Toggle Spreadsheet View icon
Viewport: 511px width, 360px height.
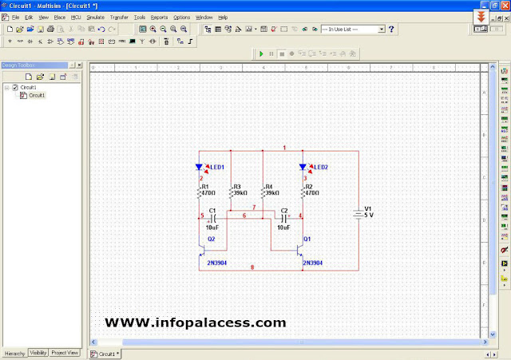218,30
